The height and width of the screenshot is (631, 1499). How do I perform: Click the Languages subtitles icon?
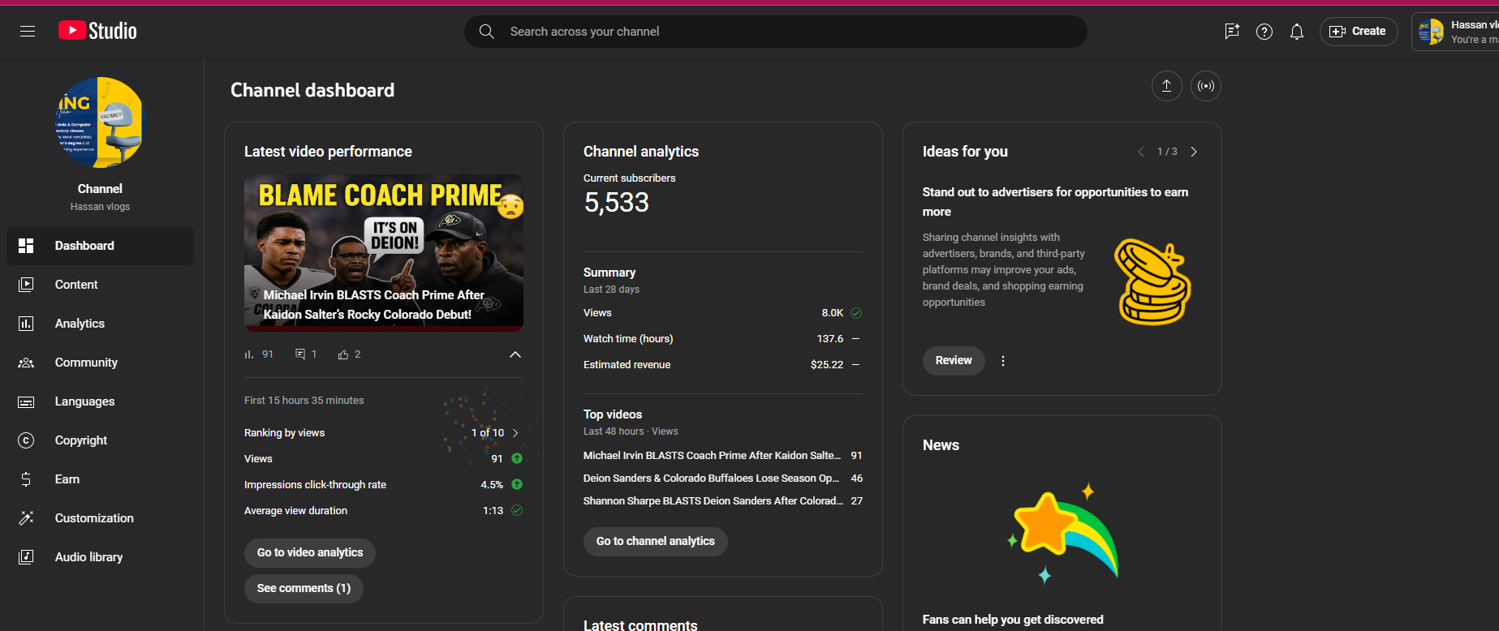click(x=26, y=401)
